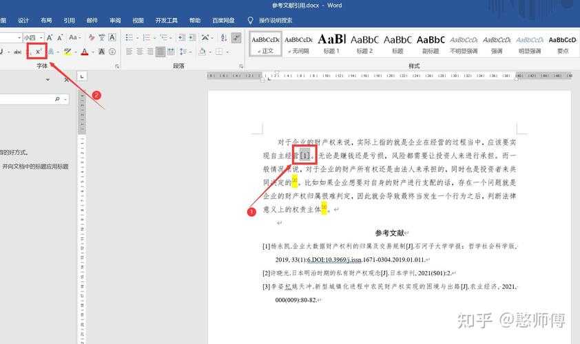580x344 pixels.
Task: Apply superscript formatting to the selected text
Action: click(39, 52)
